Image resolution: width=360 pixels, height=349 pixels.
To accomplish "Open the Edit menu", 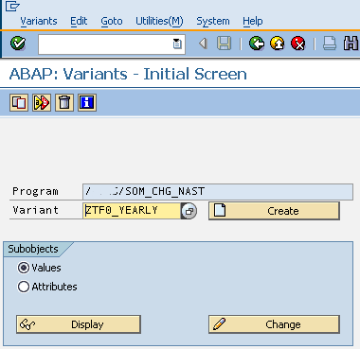I will point(79,21).
